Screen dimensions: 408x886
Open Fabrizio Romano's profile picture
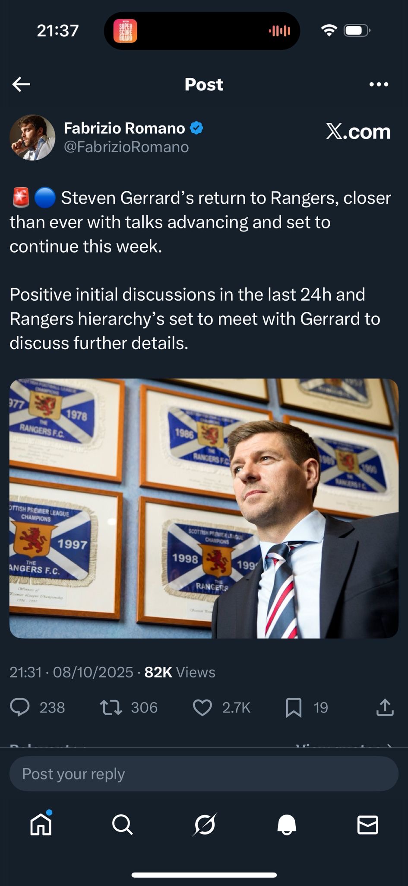(x=32, y=138)
